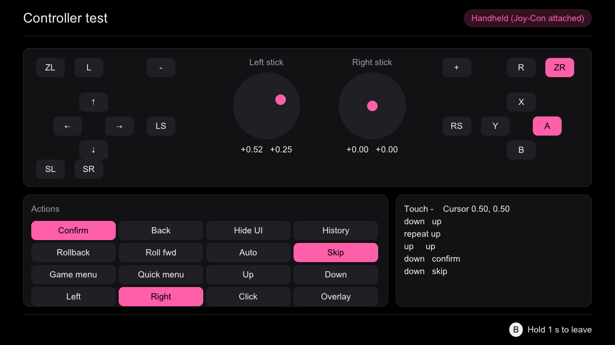Click the 'down confirm' log line
615x345 pixels.
[x=432, y=259]
